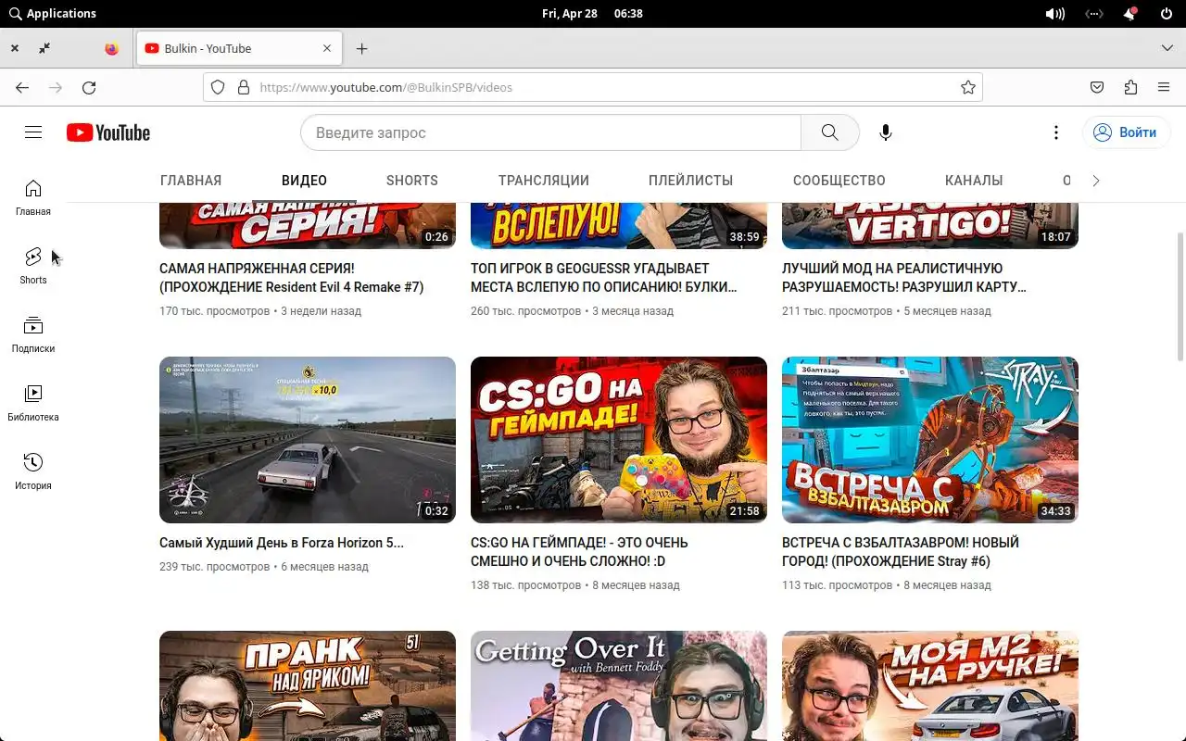Open notifications bell in top panel
The image size is (1186, 741).
tap(1130, 14)
